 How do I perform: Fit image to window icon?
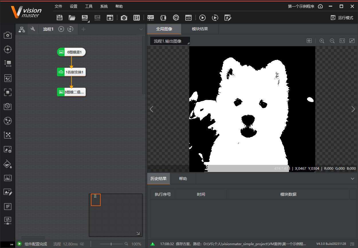352,41
